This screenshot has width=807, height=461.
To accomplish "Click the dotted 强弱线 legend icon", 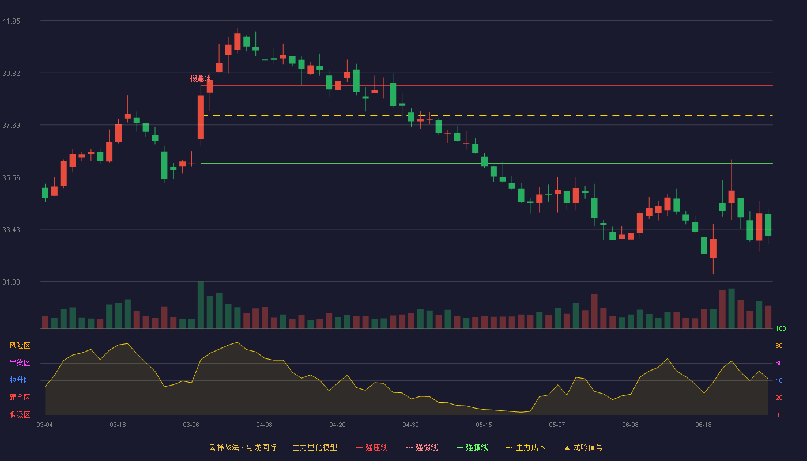I will [409, 447].
